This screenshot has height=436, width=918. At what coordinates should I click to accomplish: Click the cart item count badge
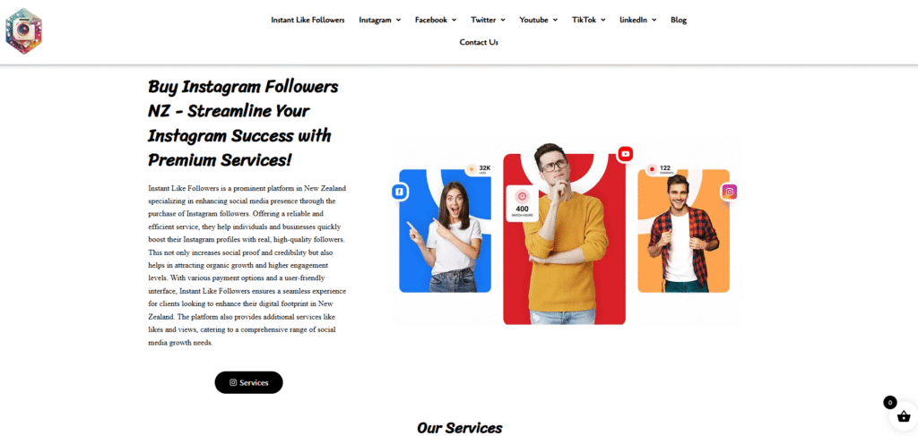point(890,402)
